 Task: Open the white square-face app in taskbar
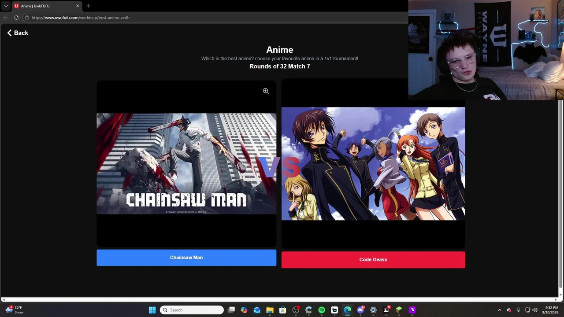[x=334, y=310]
